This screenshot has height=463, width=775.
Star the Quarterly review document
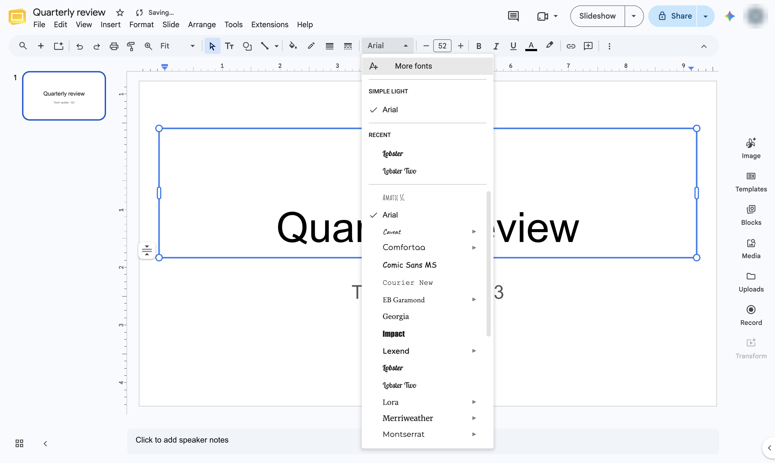[120, 12]
